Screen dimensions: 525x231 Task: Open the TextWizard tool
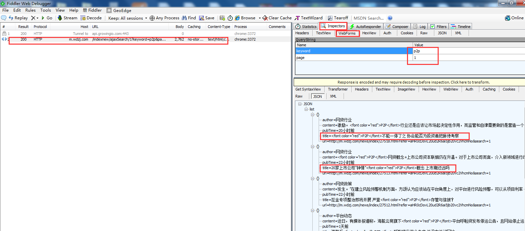pos(308,18)
